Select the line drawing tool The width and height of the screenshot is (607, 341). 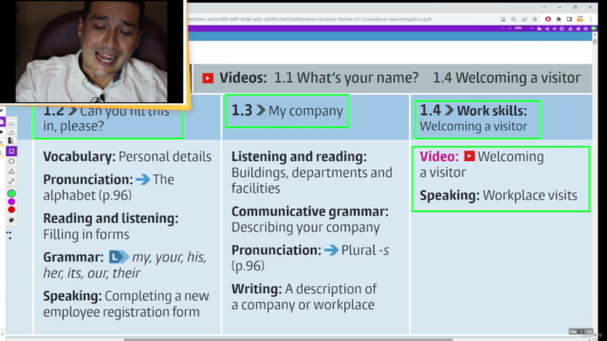coord(11,181)
